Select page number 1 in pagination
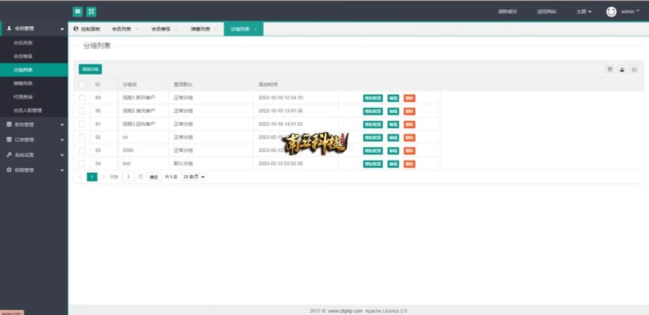Image resolution: width=649 pixels, height=315 pixels. [92, 176]
